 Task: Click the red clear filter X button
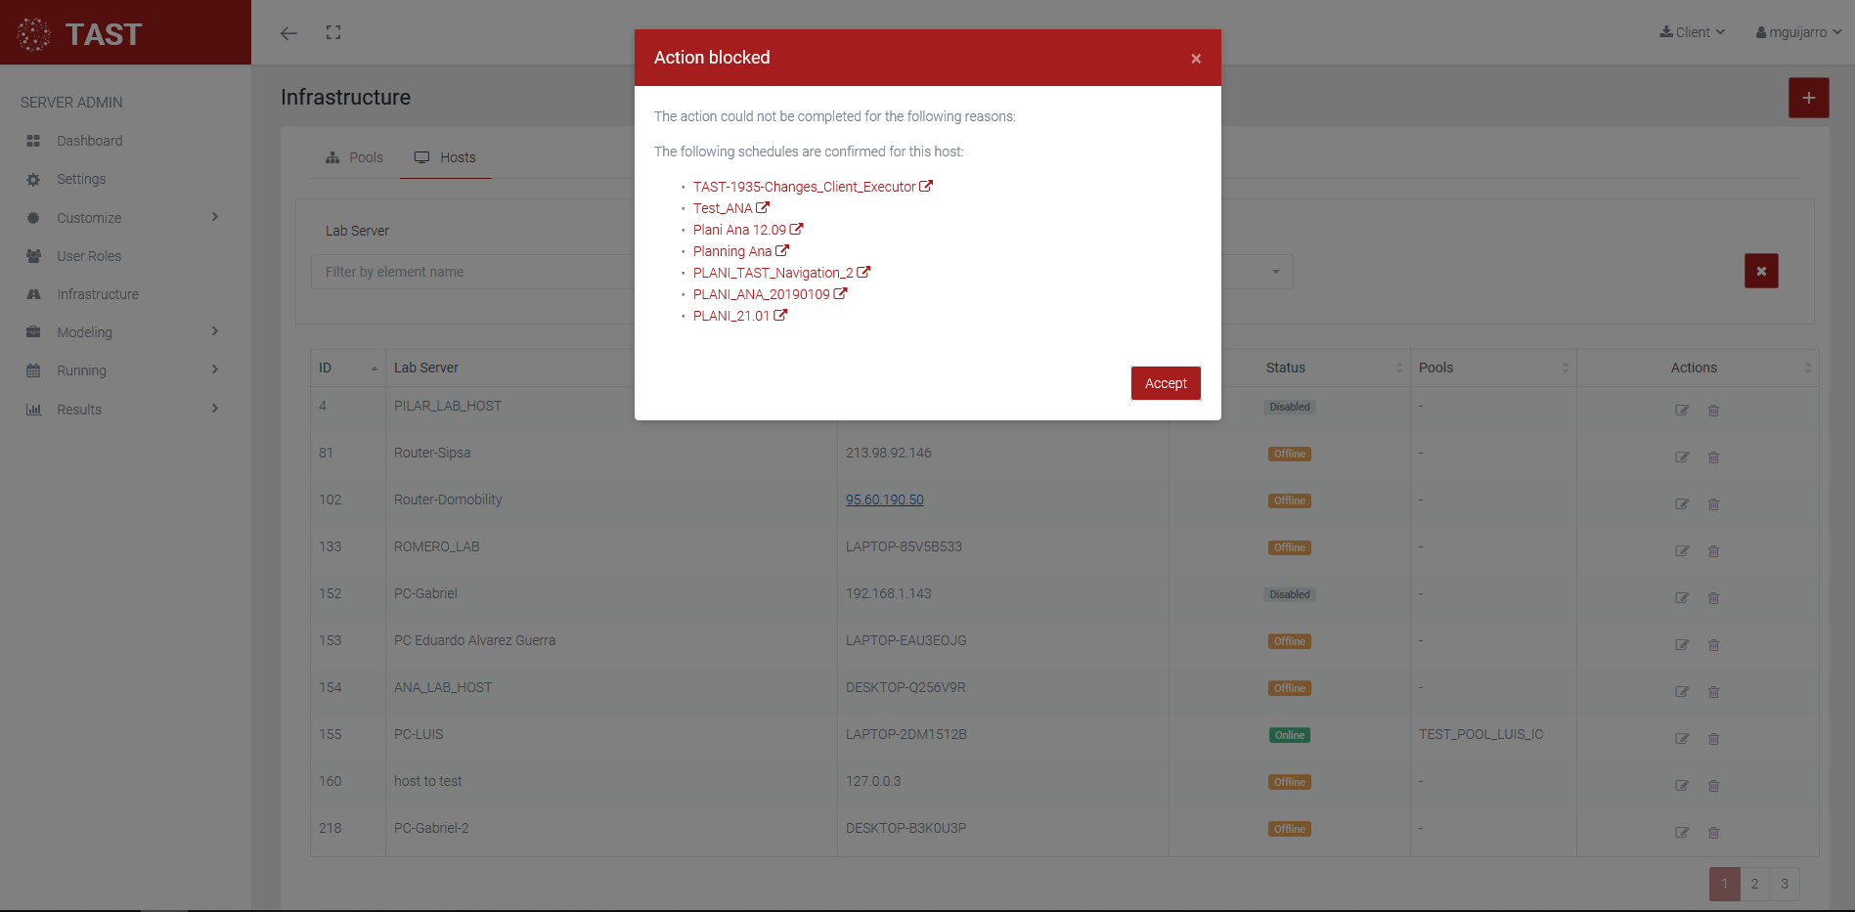click(1760, 271)
